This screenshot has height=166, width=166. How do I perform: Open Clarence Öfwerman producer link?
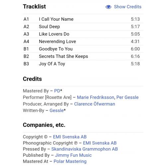tap(95, 104)
